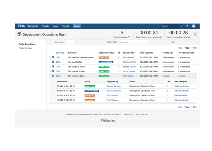
Task: Click the Before Date input field
Action: click(134, 42)
